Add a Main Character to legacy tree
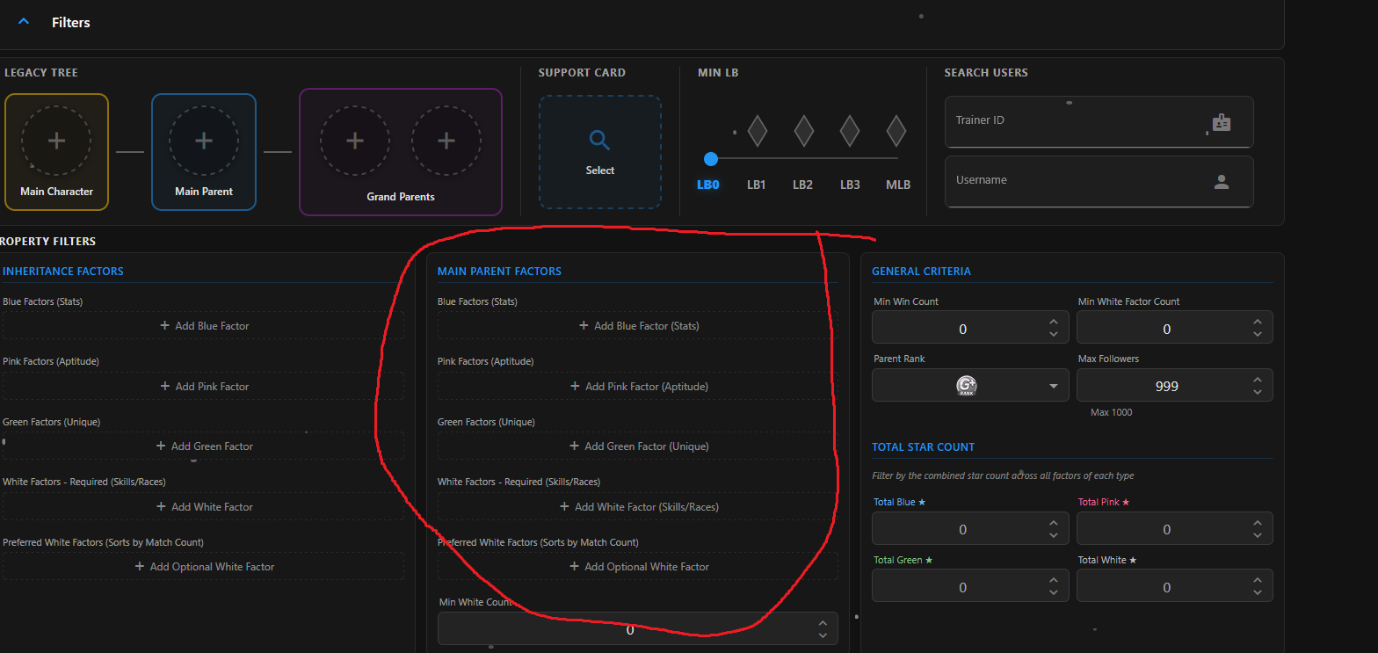Image resolution: width=1378 pixels, height=653 pixels. point(56,152)
